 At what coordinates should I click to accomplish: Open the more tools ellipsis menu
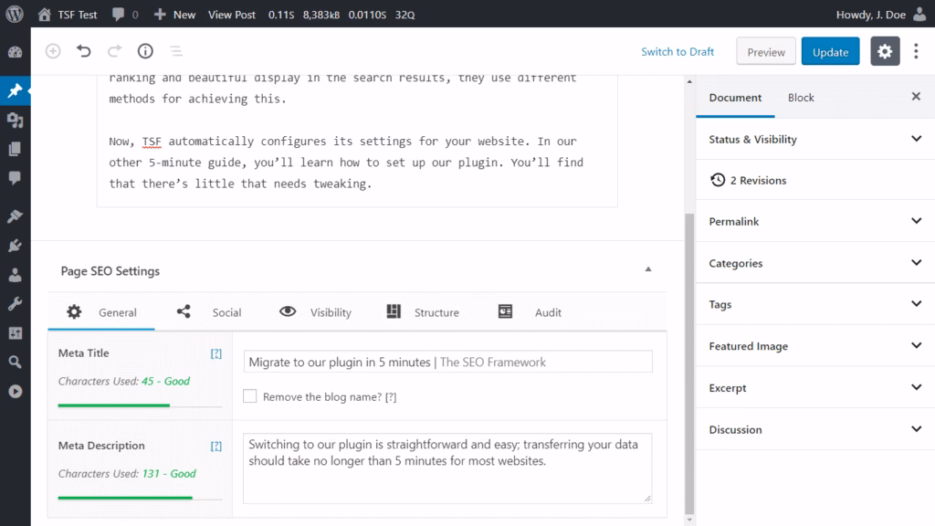coord(916,51)
